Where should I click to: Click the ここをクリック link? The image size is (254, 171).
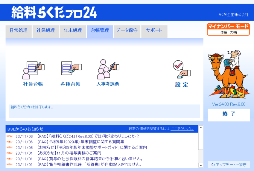tap(182, 129)
